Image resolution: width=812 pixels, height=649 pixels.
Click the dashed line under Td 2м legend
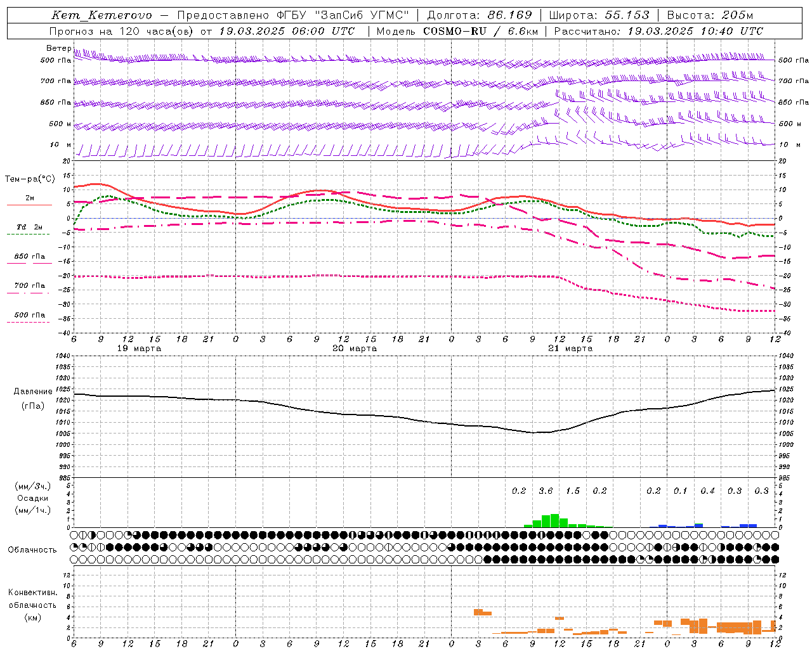29,235
